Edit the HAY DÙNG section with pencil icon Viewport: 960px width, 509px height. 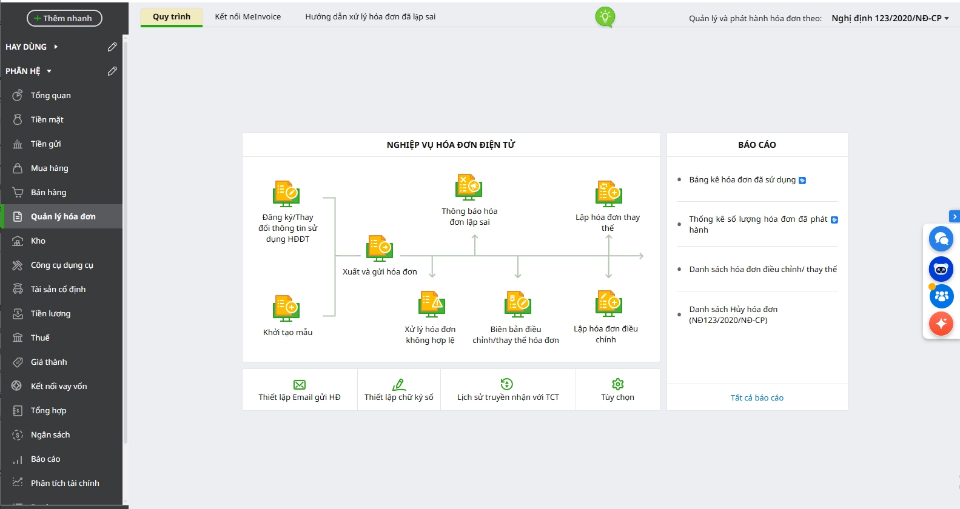112,47
